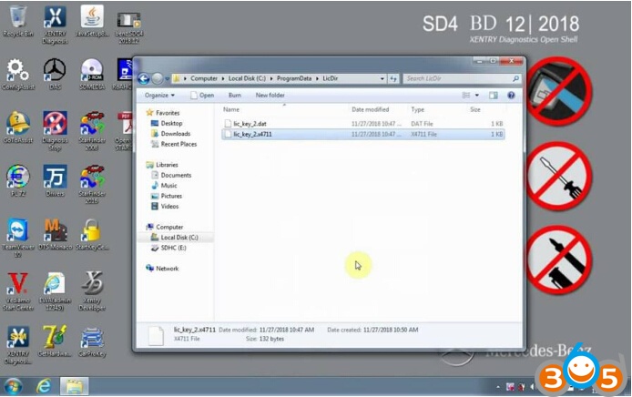
Task: Open the CarProKey shortcut
Action: pos(92,341)
